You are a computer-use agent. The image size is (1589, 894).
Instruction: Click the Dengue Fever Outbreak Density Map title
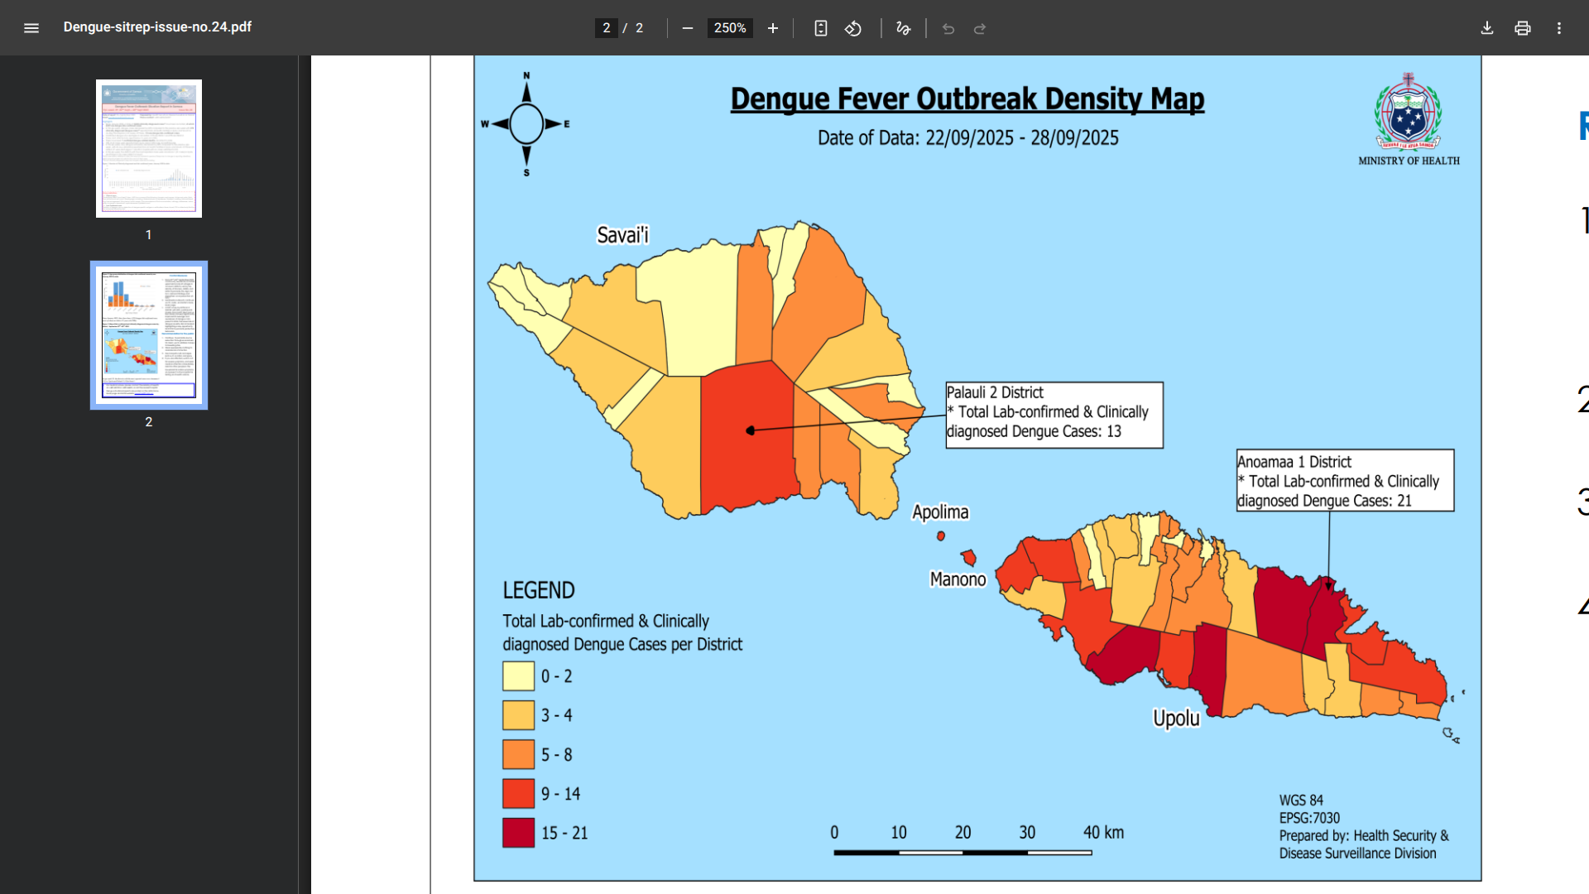click(967, 99)
